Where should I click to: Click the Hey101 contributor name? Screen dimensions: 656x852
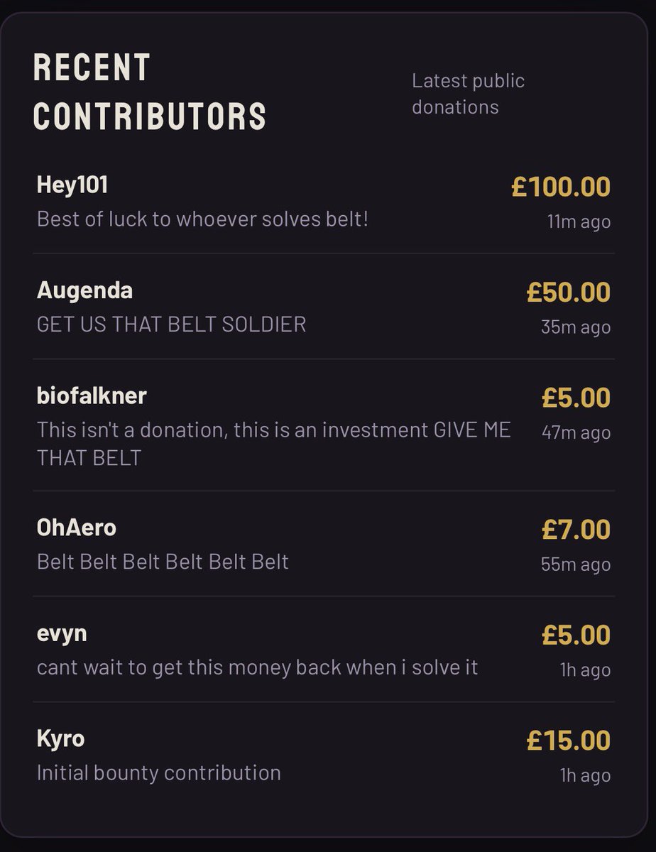[72, 185]
